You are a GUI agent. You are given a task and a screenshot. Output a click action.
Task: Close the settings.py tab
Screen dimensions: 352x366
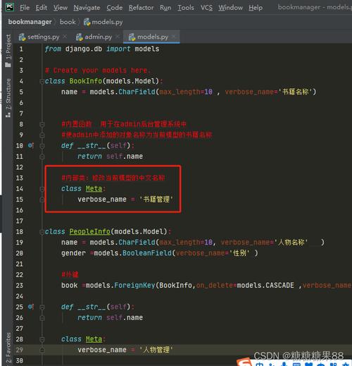click(65, 37)
